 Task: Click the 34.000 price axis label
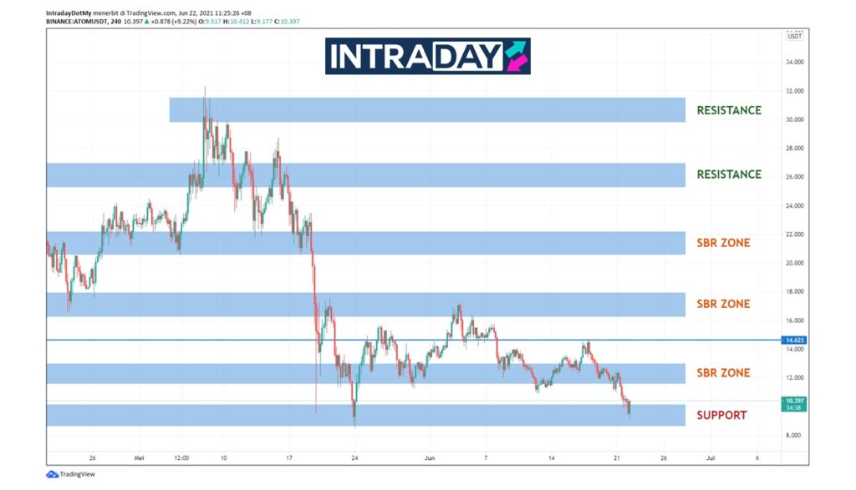click(x=794, y=62)
